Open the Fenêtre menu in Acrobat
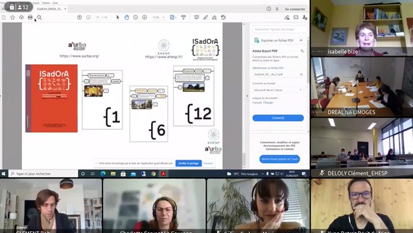This screenshot has width=413, height=233. coord(46,3)
